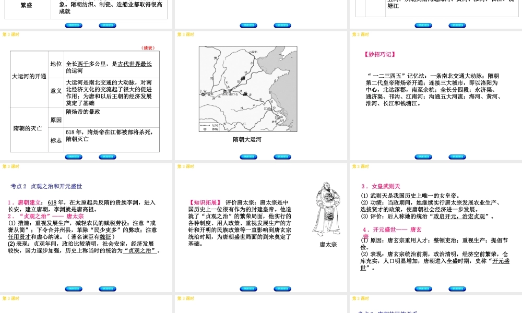Click the 考点2 贞观之治和开元盛世 heading
The height and width of the screenshot is (313, 522).
(46, 186)
